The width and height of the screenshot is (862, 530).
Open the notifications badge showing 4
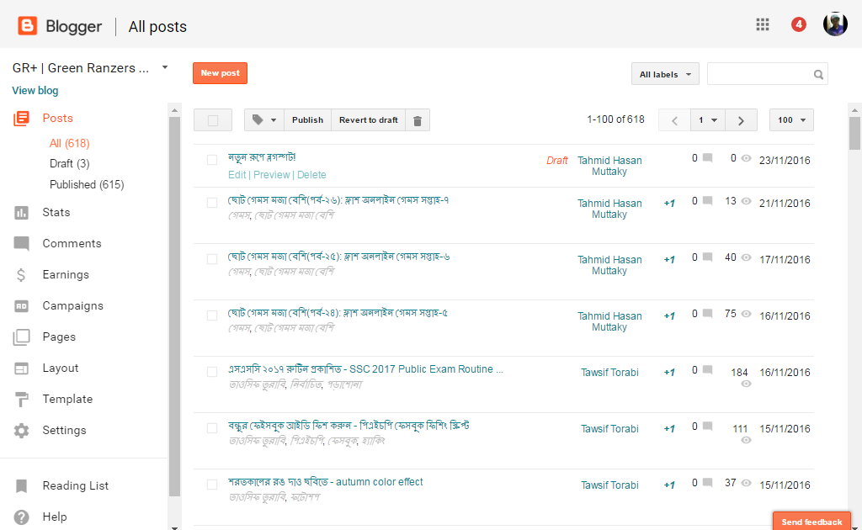pos(798,24)
